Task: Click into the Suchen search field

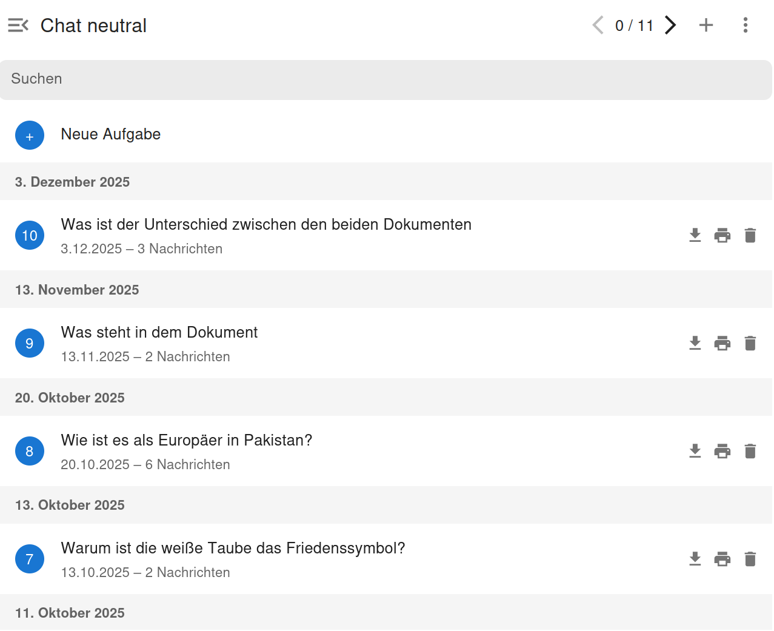Action: [242, 79]
